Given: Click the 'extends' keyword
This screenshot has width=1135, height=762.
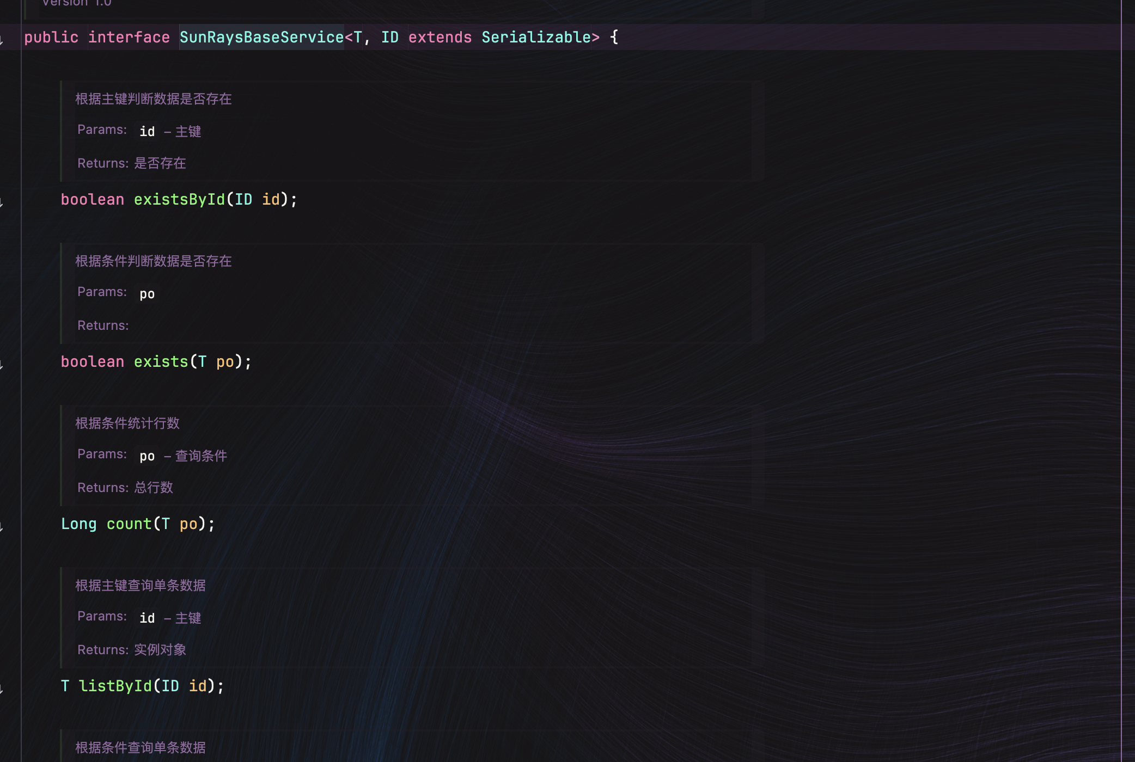Looking at the screenshot, I should pyautogui.click(x=440, y=38).
